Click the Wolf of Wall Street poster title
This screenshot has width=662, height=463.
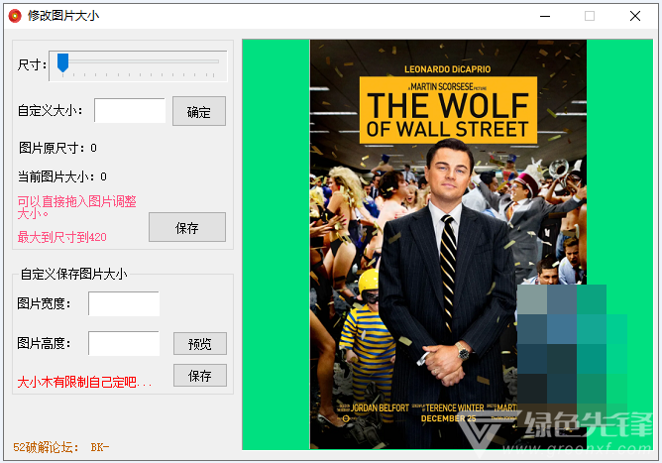click(x=447, y=113)
